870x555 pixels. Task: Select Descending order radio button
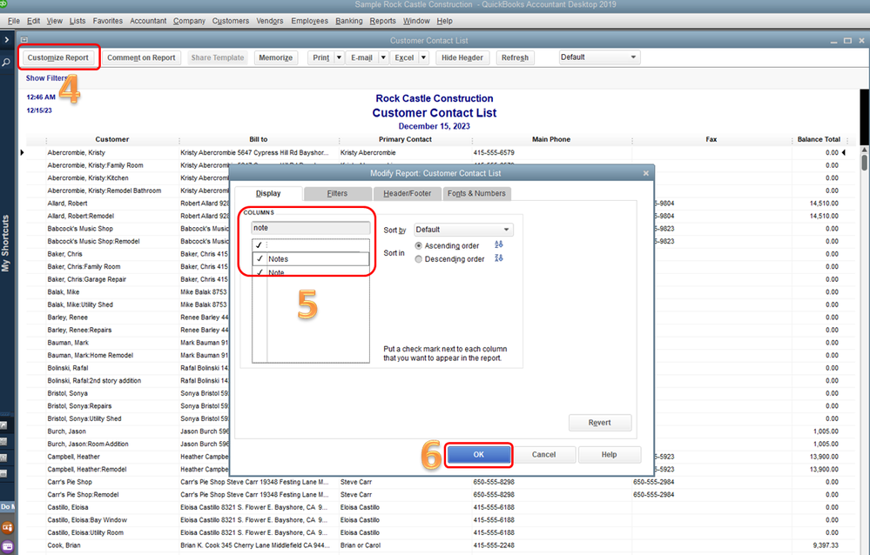tap(418, 259)
